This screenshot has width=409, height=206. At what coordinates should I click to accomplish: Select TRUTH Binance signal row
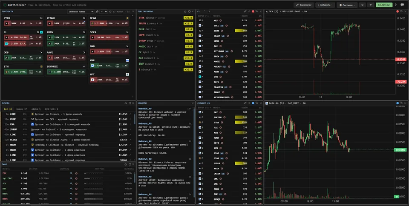166,23
